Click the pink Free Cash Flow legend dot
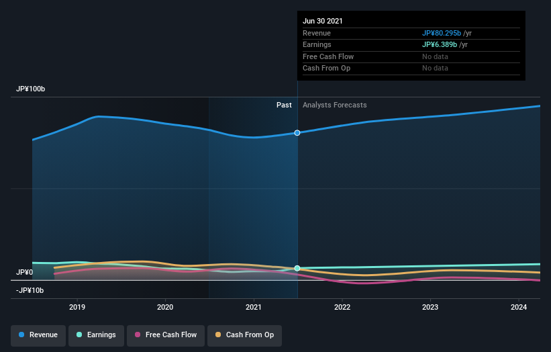The image size is (551, 352). (138, 335)
